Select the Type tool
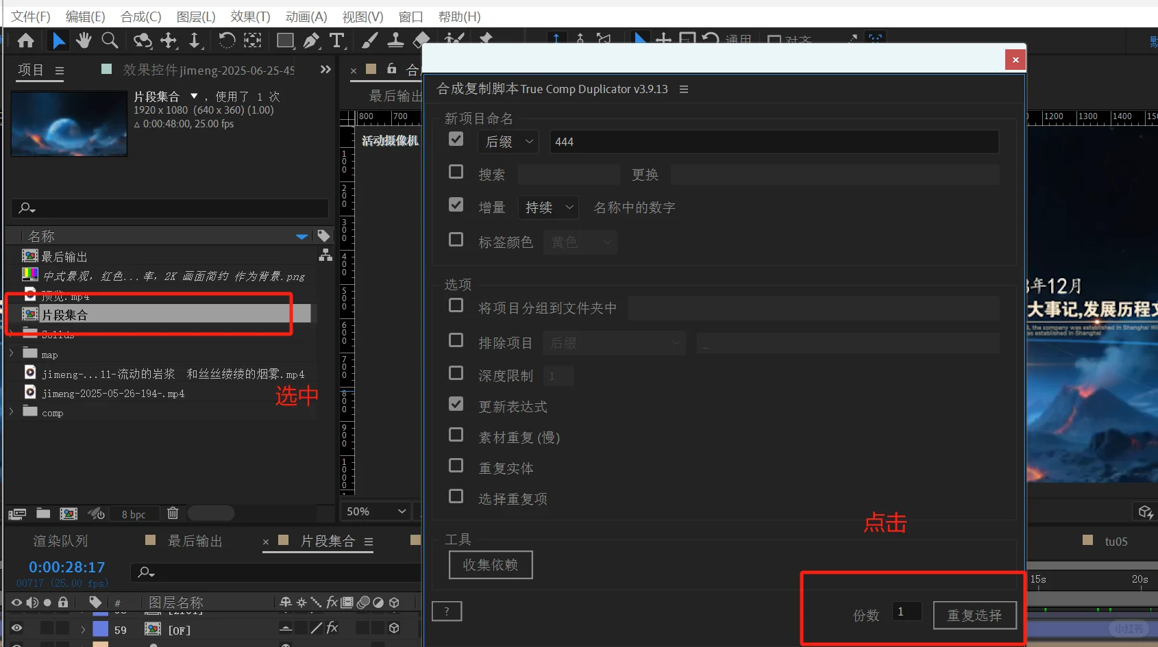 [338, 40]
